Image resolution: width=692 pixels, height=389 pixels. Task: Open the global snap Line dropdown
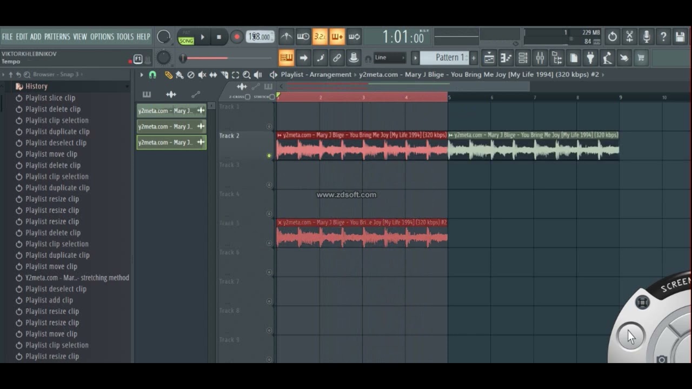[390, 57]
